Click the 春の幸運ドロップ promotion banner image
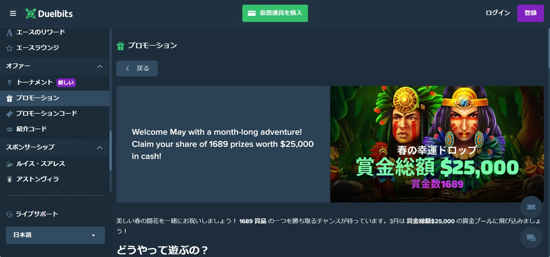This screenshot has height=257, width=550. [x=437, y=144]
